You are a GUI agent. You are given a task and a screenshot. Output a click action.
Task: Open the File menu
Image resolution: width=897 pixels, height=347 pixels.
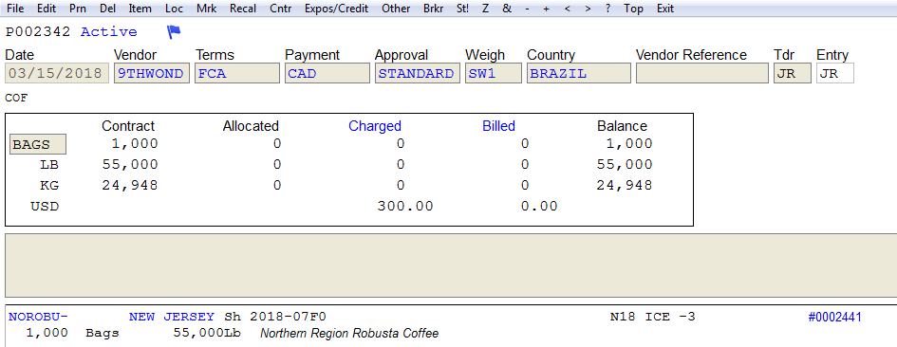pos(15,9)
